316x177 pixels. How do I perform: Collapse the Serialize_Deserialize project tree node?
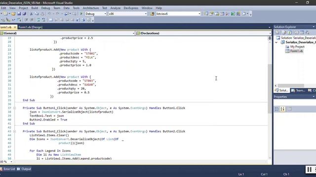(276, 42)
